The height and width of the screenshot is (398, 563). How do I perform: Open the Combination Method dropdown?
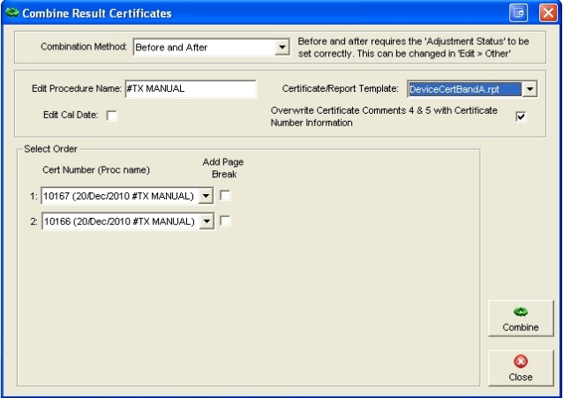(281, 47)
